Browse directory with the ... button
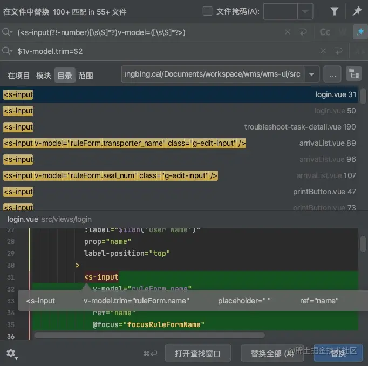Screen dimensions: 368x366 (x=332, y=74)
